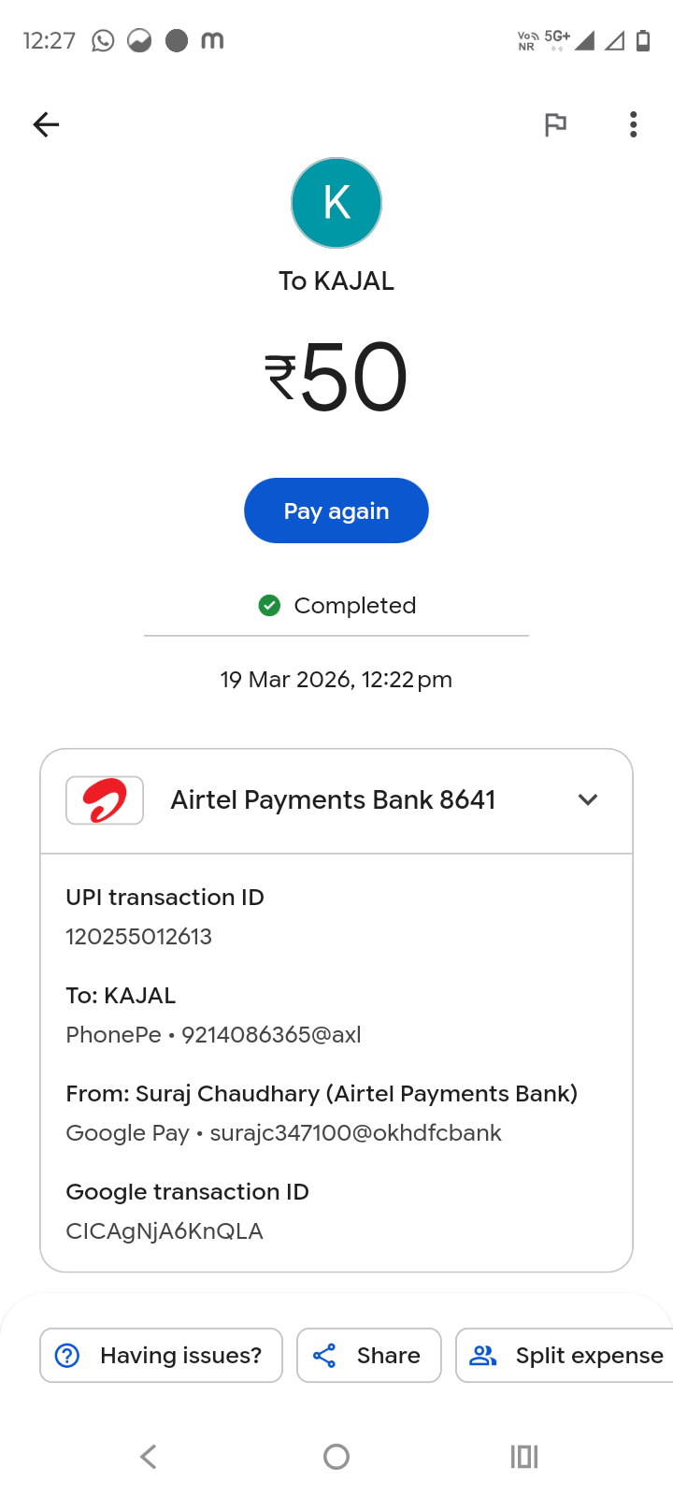The width and height of the screenshot is (673, 1496).
Task: Tap the Share button
Action: point(368,1355)
